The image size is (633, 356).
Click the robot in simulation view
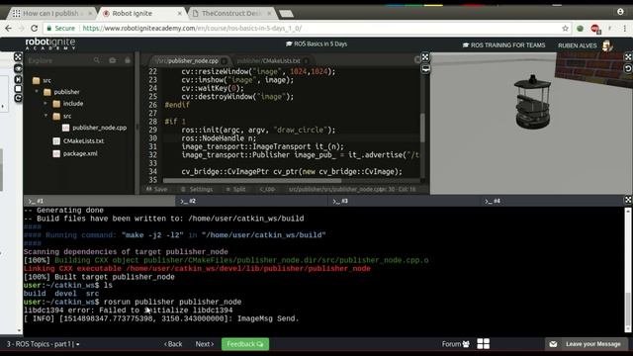coord(532,101)
